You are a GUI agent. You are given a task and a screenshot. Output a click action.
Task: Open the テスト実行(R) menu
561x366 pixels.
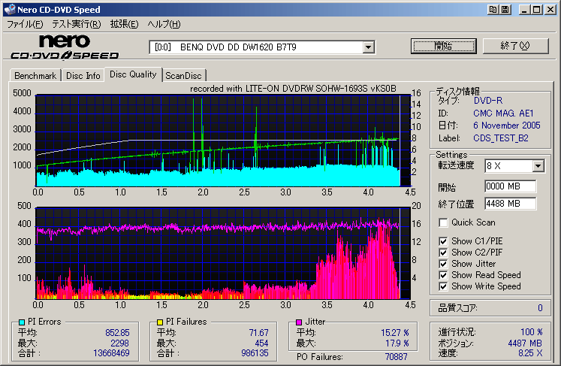click(x=77, y=24)
